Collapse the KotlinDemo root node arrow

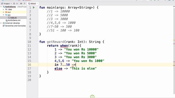pos(1,7)
